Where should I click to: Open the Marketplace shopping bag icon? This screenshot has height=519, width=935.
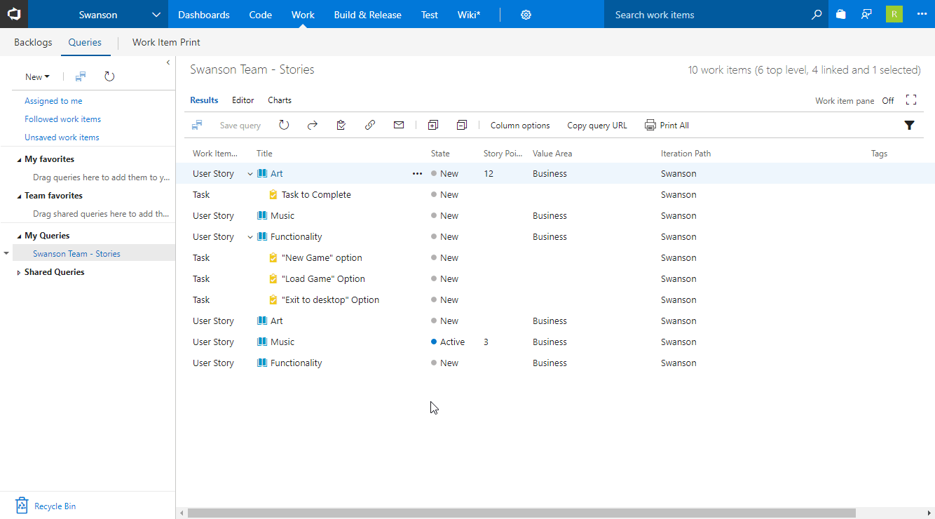(x=840, y=14)
